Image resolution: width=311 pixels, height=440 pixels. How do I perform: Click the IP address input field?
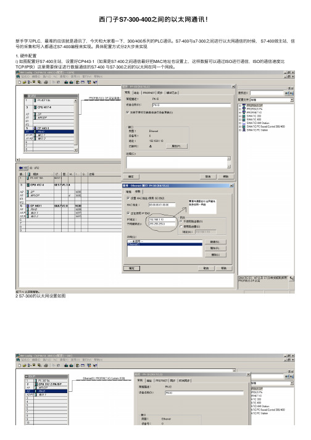point(162,220)
